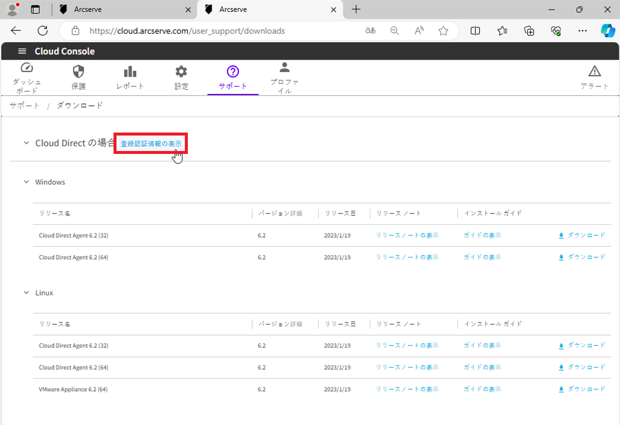Open the 設定 gear icon

coord(181,72)
